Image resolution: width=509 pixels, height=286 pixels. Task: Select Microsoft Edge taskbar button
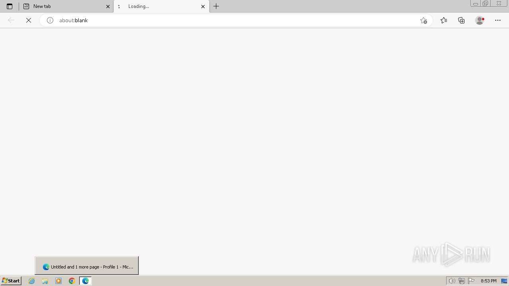pos(85,281)
